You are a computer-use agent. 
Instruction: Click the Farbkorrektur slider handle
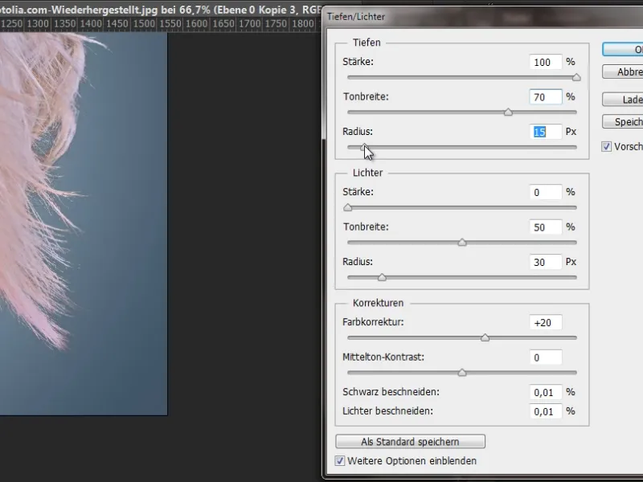point(485,337)
